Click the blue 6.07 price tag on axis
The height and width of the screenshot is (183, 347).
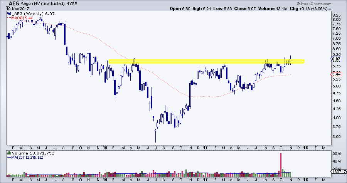[x=336, y=59]
